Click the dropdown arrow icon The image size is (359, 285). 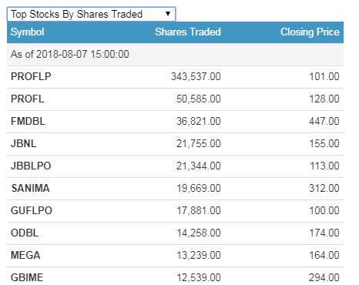pos(168,14)
